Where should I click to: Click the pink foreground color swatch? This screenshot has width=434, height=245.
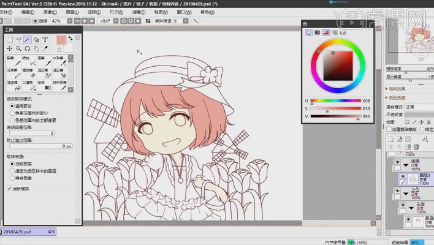tap(61, 40)
